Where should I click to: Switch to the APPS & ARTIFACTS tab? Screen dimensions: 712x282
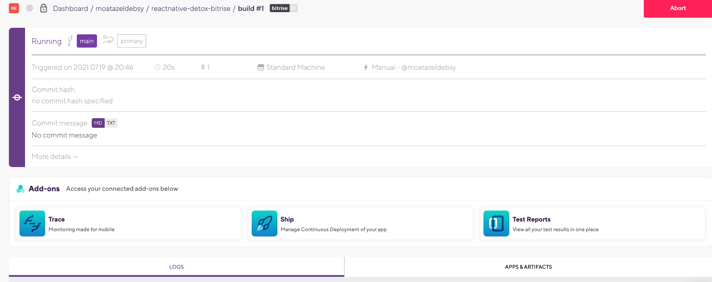(528, 267)
